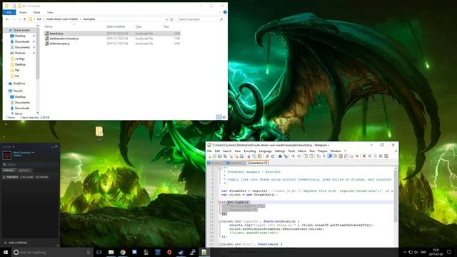Click node-steam-user-master in breadcrumb path

point(62,19)
